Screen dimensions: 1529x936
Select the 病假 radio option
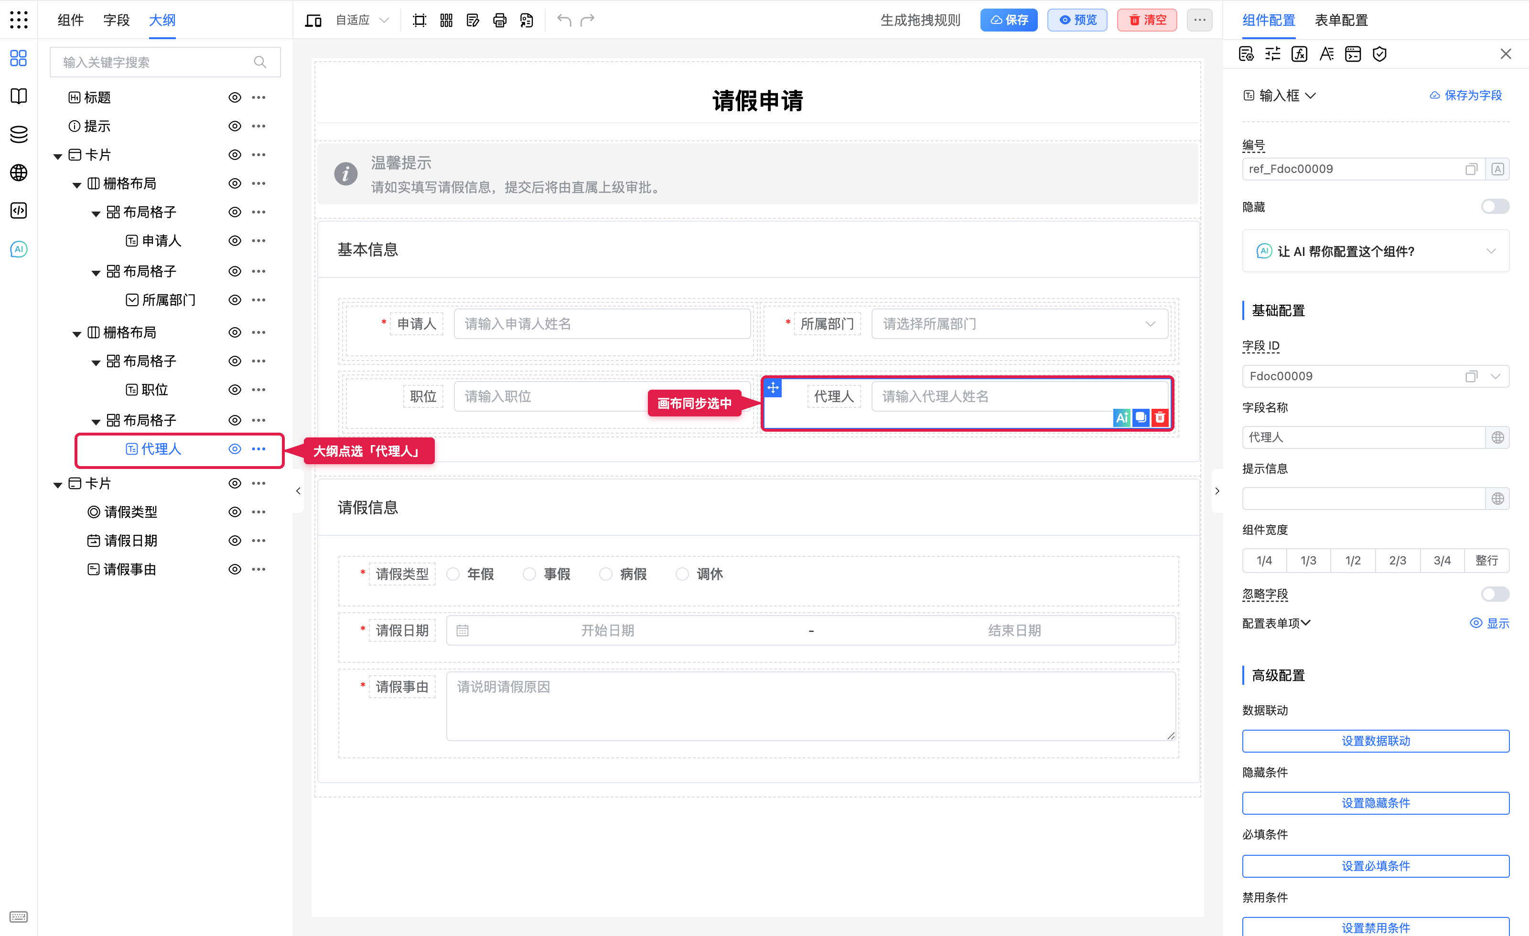pos(606,574)
